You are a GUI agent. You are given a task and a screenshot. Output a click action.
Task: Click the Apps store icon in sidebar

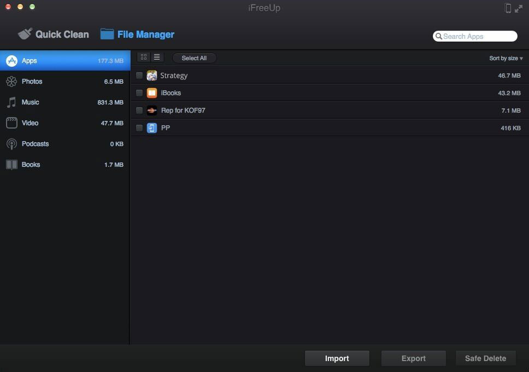[x=12, y=61]
